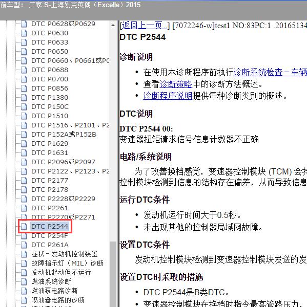Viewport: 307px width, 307px height.
Task: Click the DTC P2544 00: label
Action: click(147, 129)
